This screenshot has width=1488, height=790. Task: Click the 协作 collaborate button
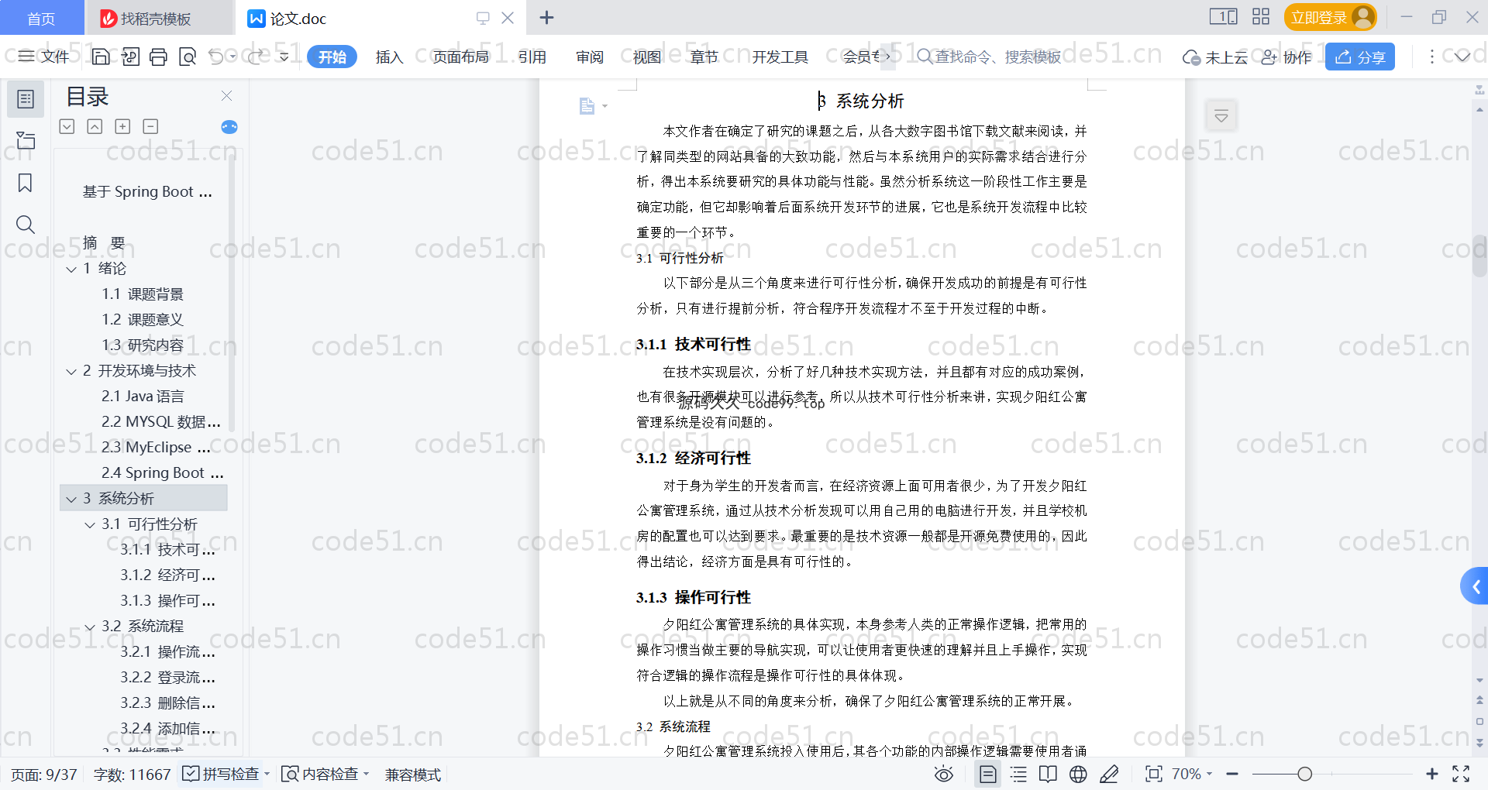tap(1286, 57)
